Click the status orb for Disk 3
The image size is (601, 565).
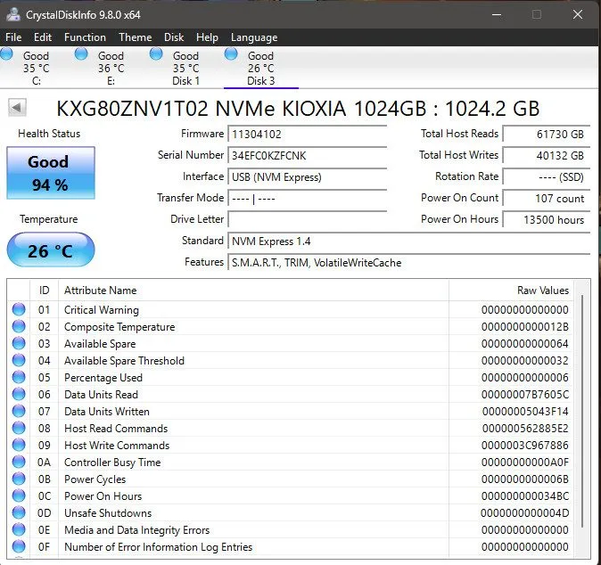[x=231, y=53]
